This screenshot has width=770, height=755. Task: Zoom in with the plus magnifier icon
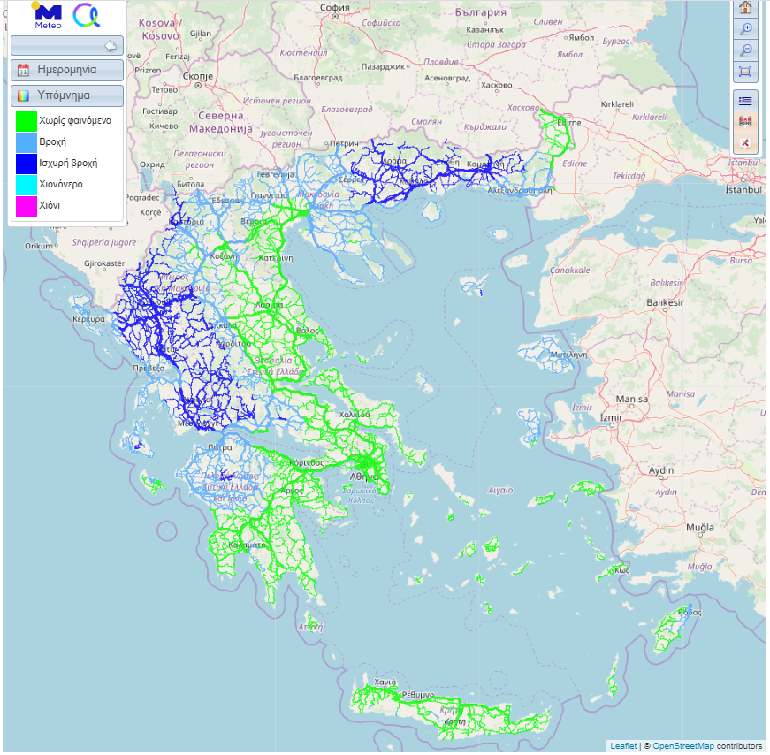[745, 29]
